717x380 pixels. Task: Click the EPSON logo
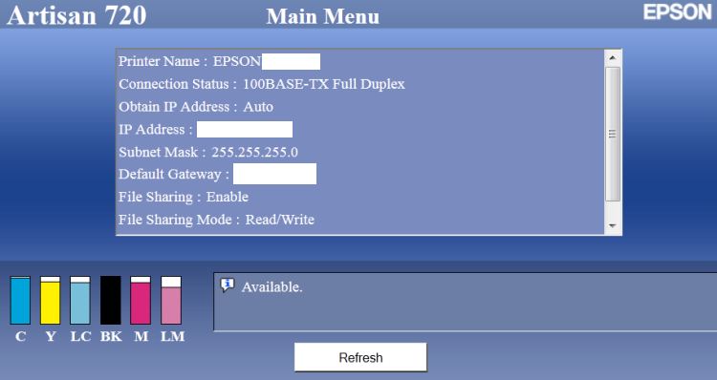pyautogui.click(x=677, y=11)
